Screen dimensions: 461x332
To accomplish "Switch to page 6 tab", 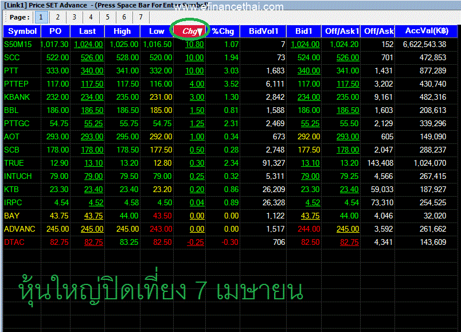I will [124, 17].
